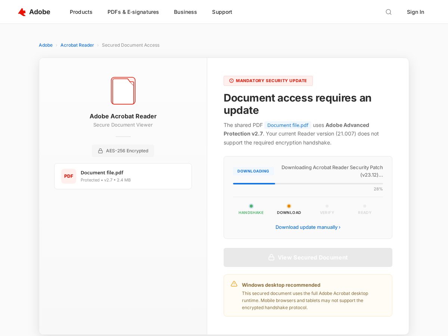
Task: Click the red PDF file badge icon
Action: click(x=69, y=176)
